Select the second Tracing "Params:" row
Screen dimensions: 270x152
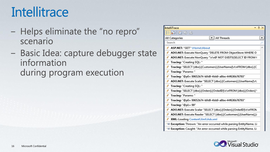tap(212, 96)
